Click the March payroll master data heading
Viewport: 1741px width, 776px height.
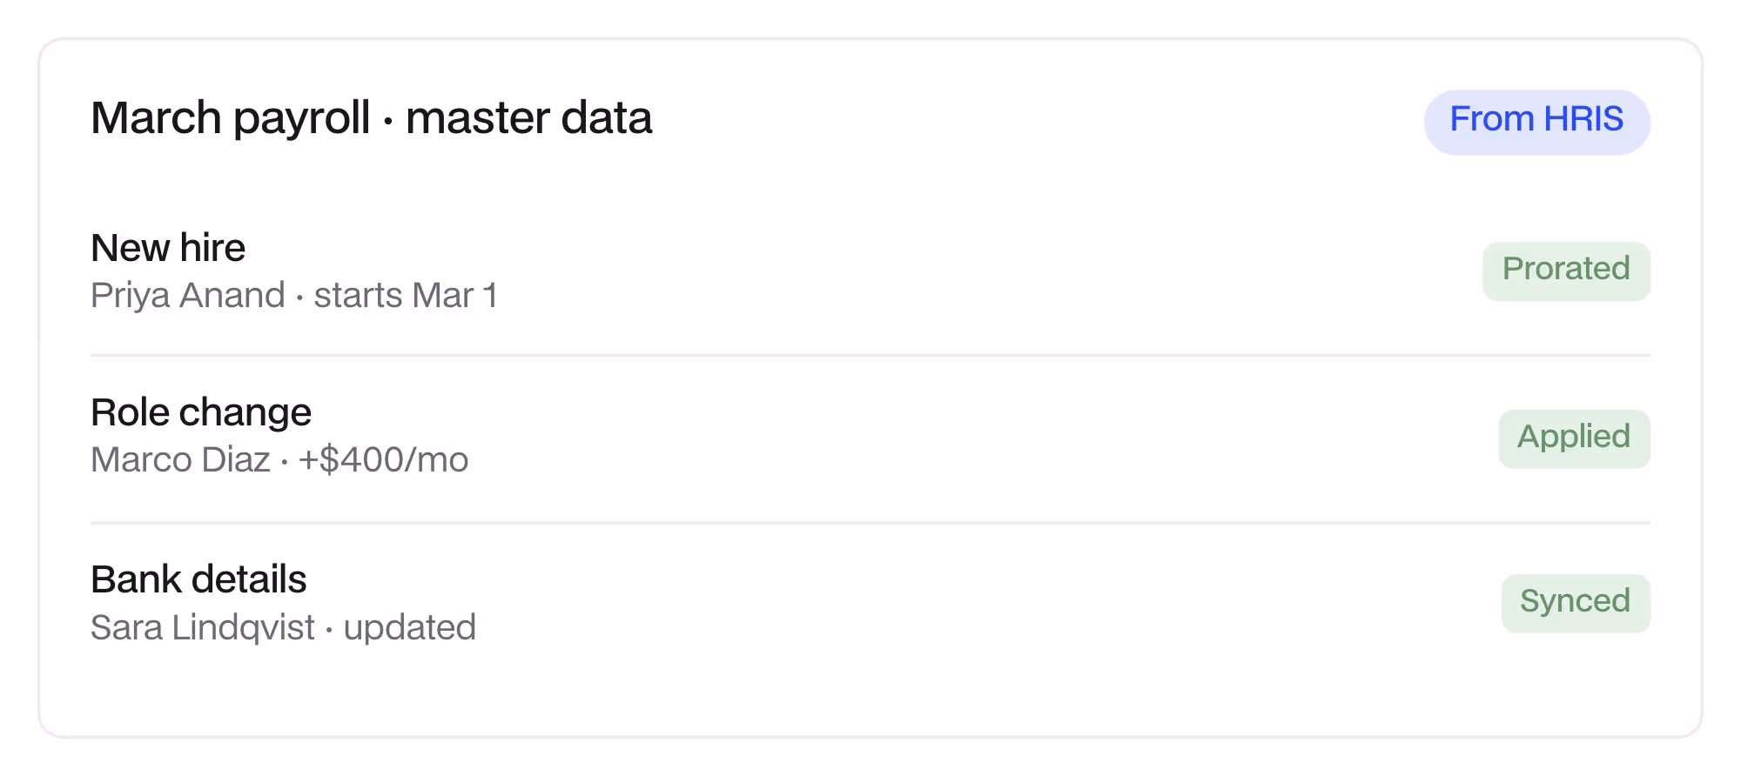[372, 119]
